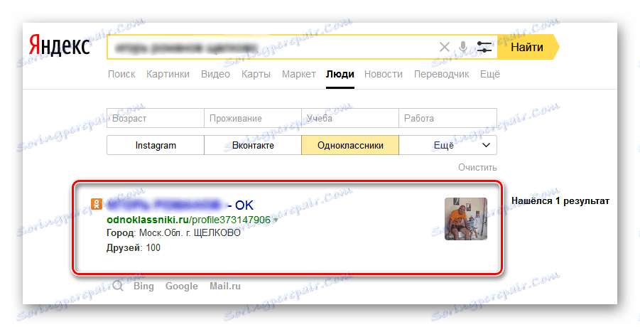
Task: Open advanced search settings sliders icon
Action: 484,47
